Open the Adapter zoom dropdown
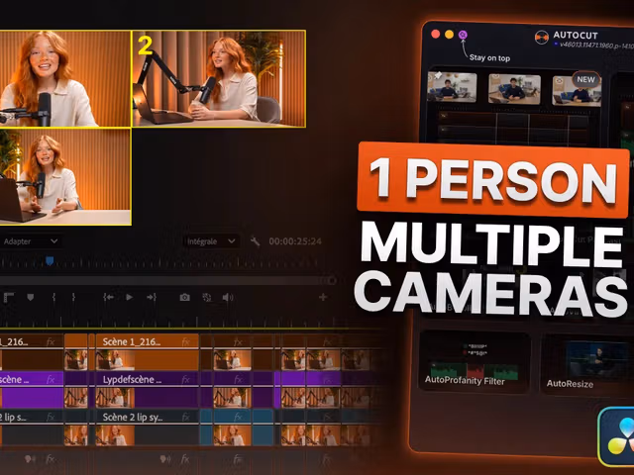This screenshot has height=475, width=634. (x=31, y=241)
